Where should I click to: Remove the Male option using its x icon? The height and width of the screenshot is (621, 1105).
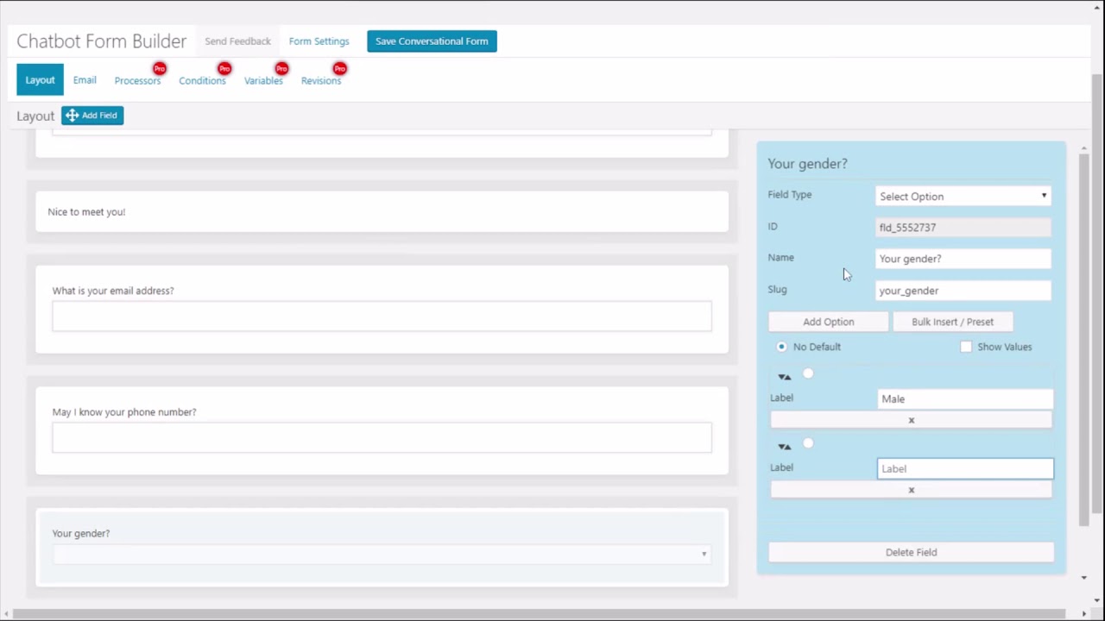click(x=911, y=420)
